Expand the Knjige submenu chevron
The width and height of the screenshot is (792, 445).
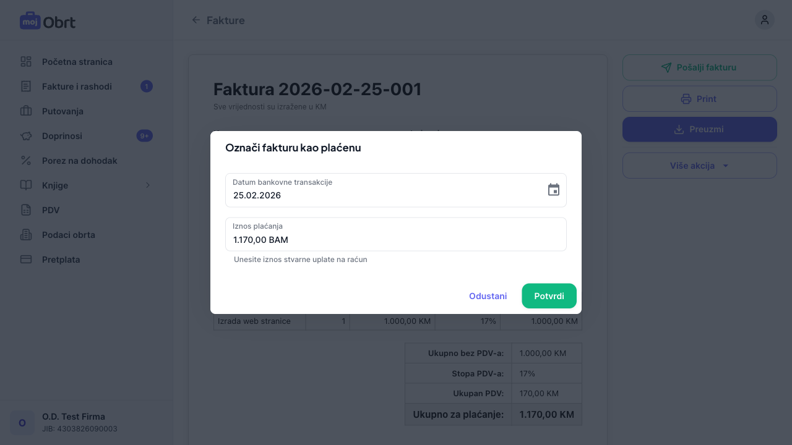[x=148, y=185]
